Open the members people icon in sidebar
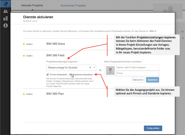Screen dimensions: 185x135 tap(6, 11)
